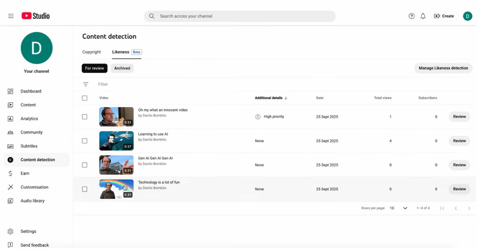Click the Dashboard icon in sidebar
Image resolution: width=478 pixels, height=250 pixels.
click(x=10, y=91)
